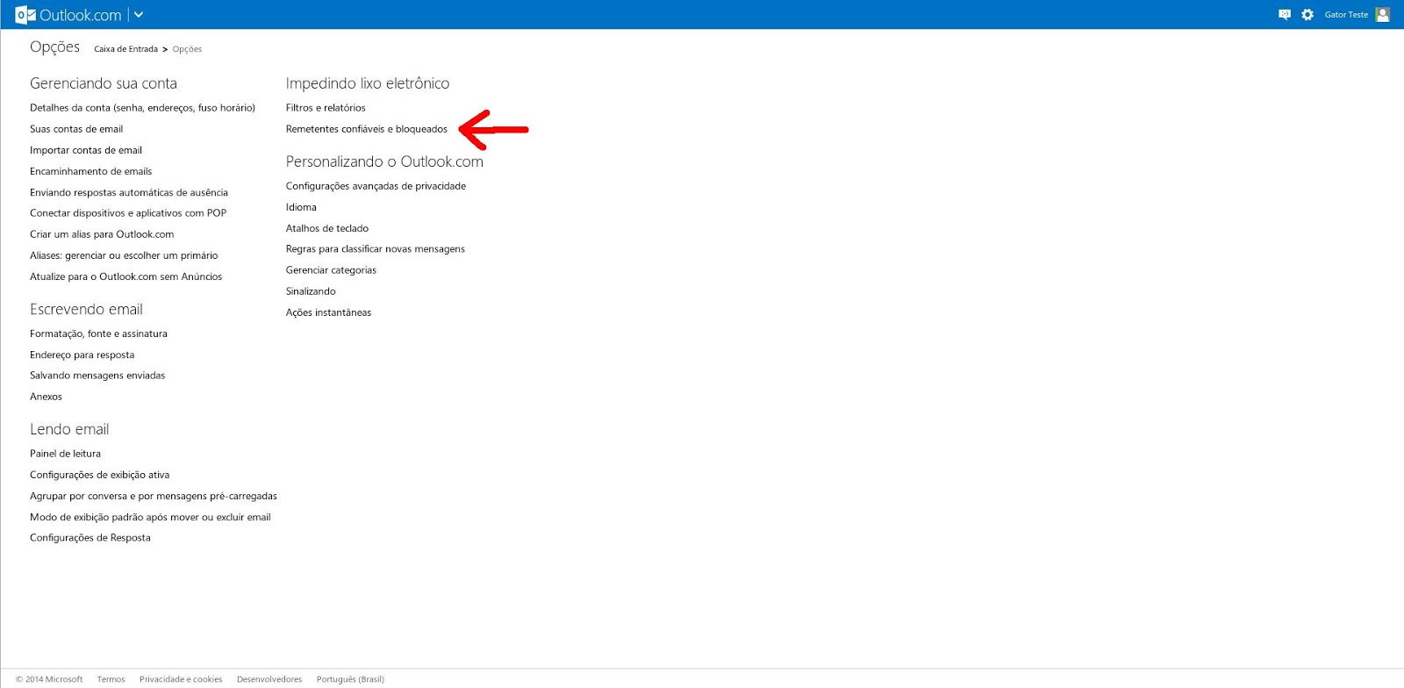The image size is (1404, 688).
Task: Open Detalhes da conta settings
Action: [x=142, y=108]
